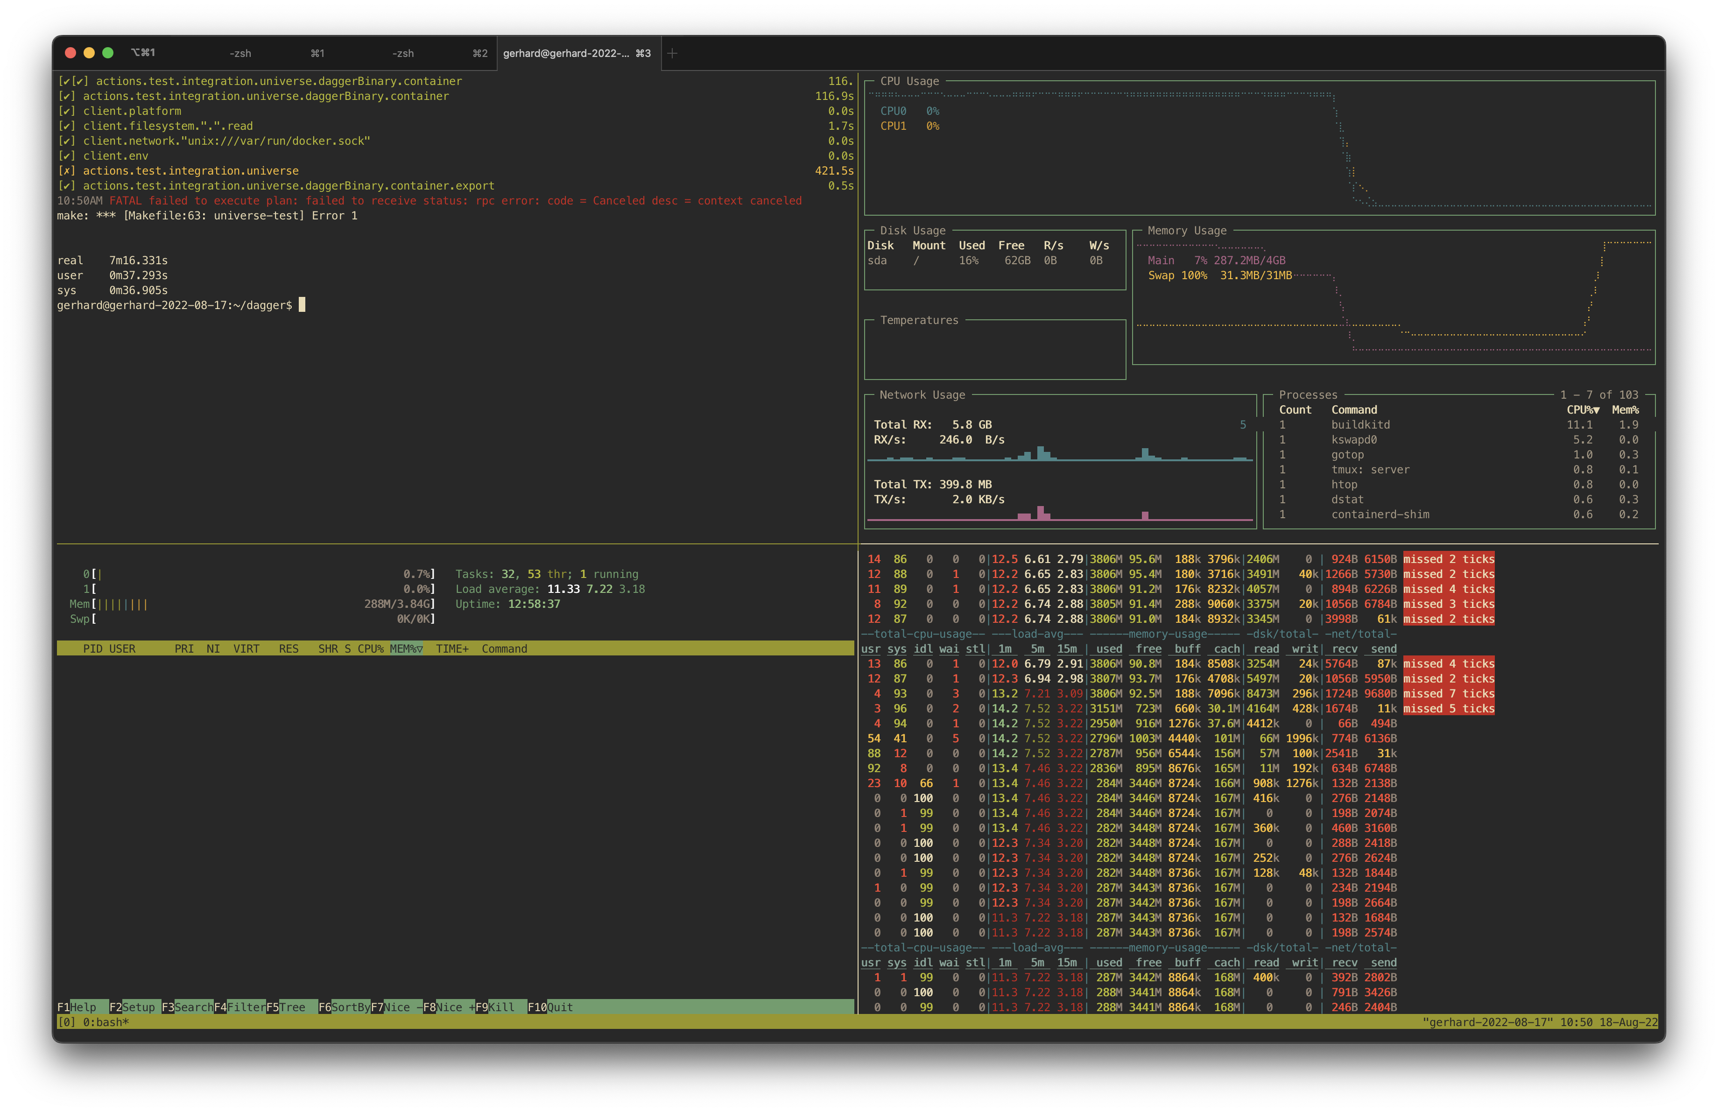The width and height of the screenshot is (1718, 1112).
Task: Select the buildkitd process row
Action: tap(1458, 425)
